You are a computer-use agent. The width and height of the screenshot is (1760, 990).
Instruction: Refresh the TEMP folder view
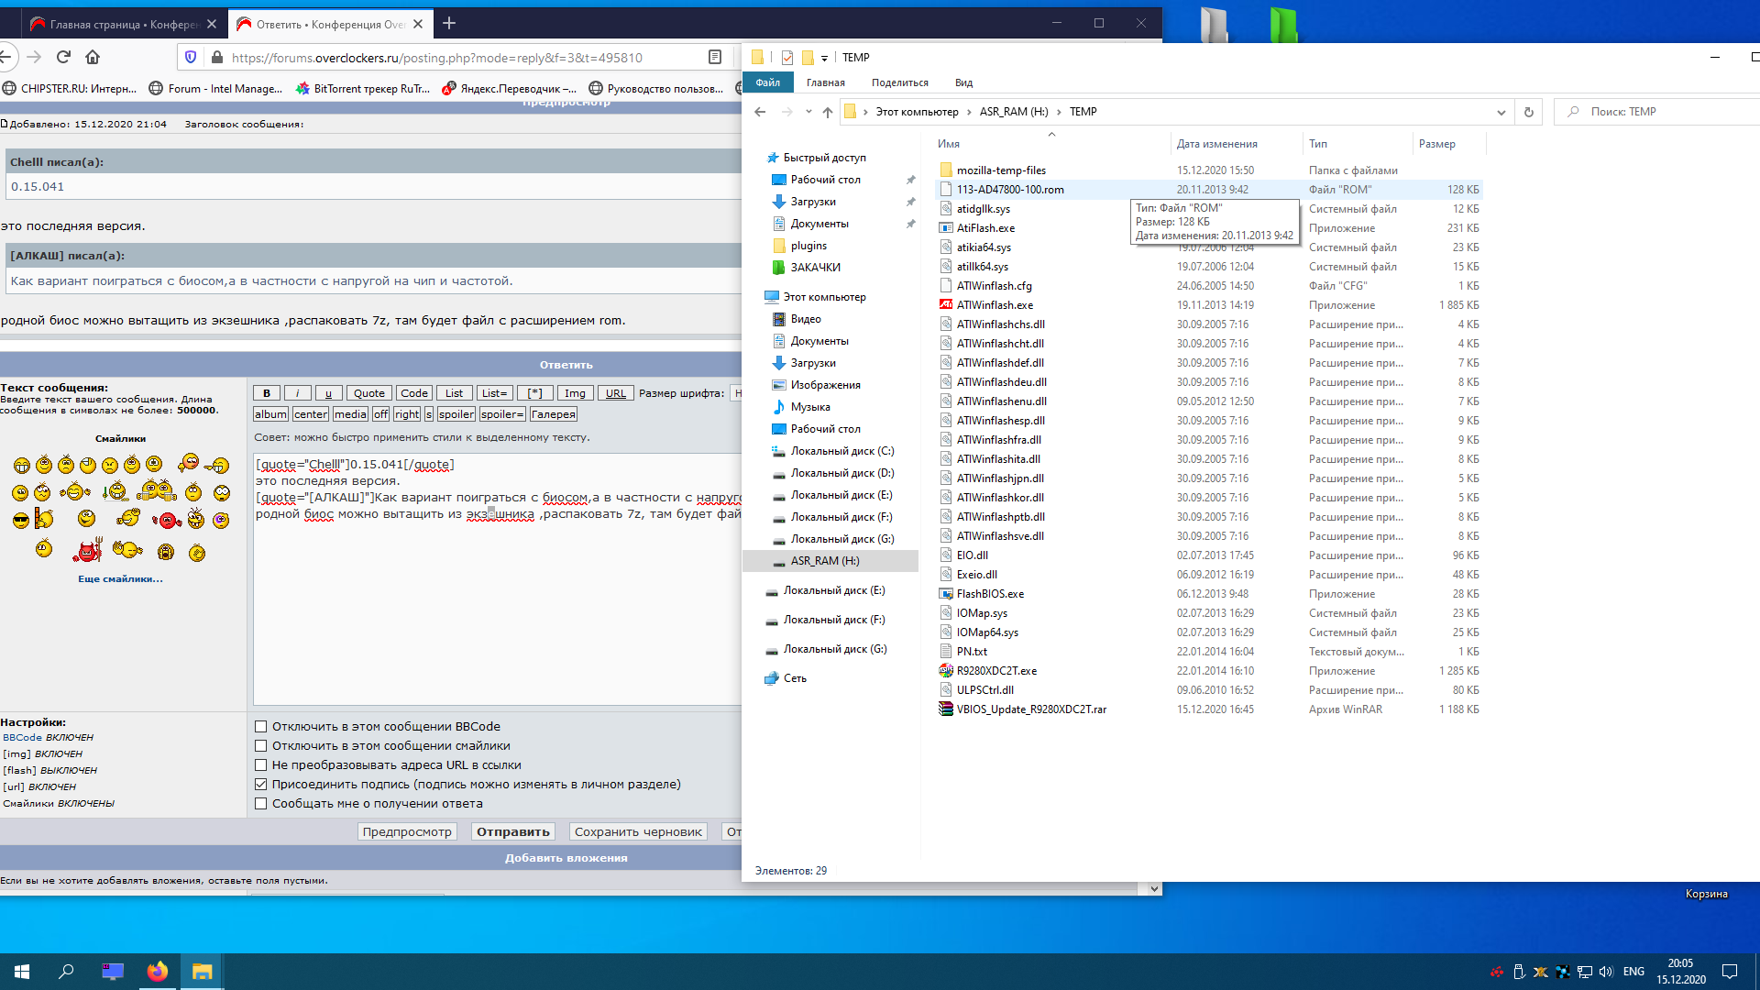1528,112
